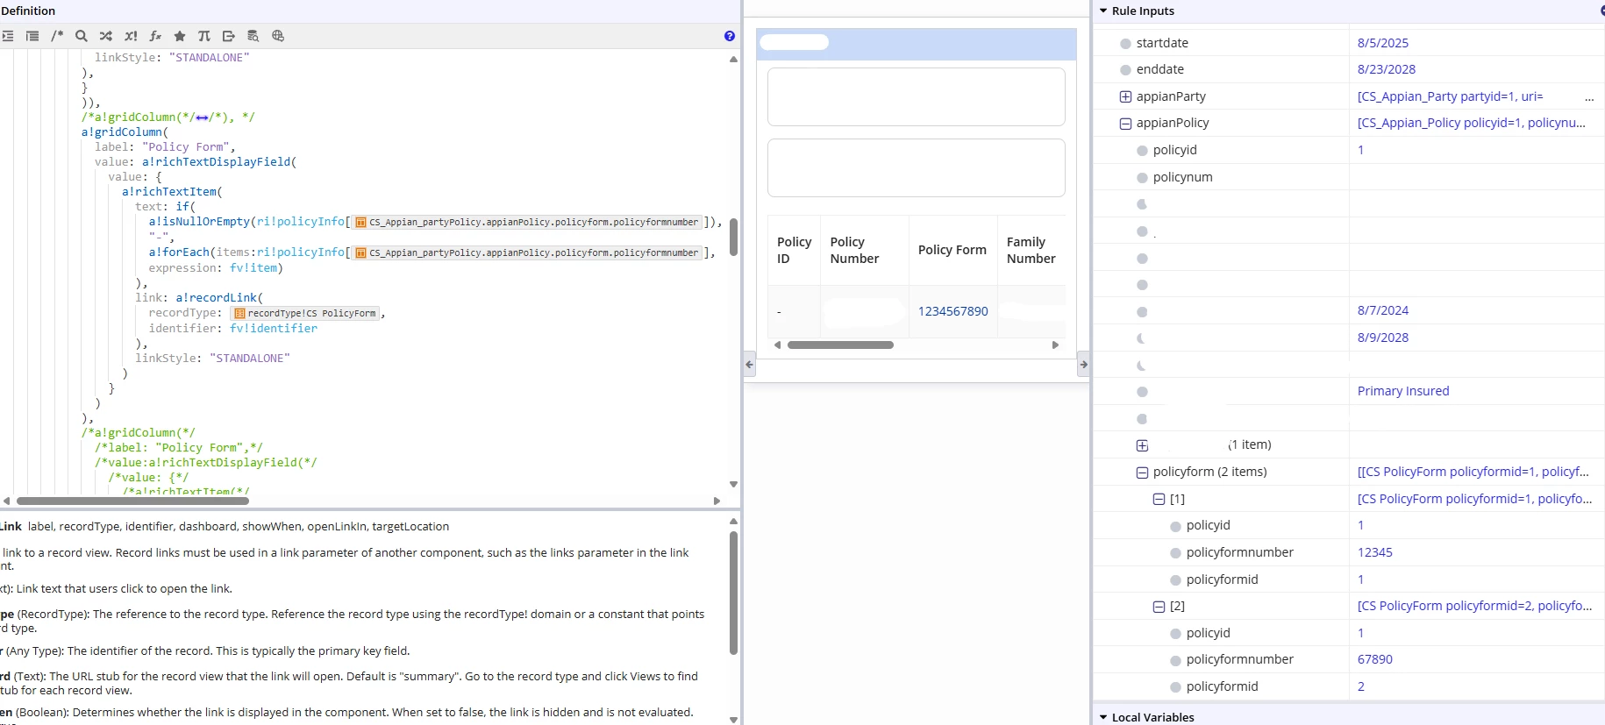Click fv!identifier in code editor
The height and width of the screenshot is (725, 1605).
tap(274, 329)
